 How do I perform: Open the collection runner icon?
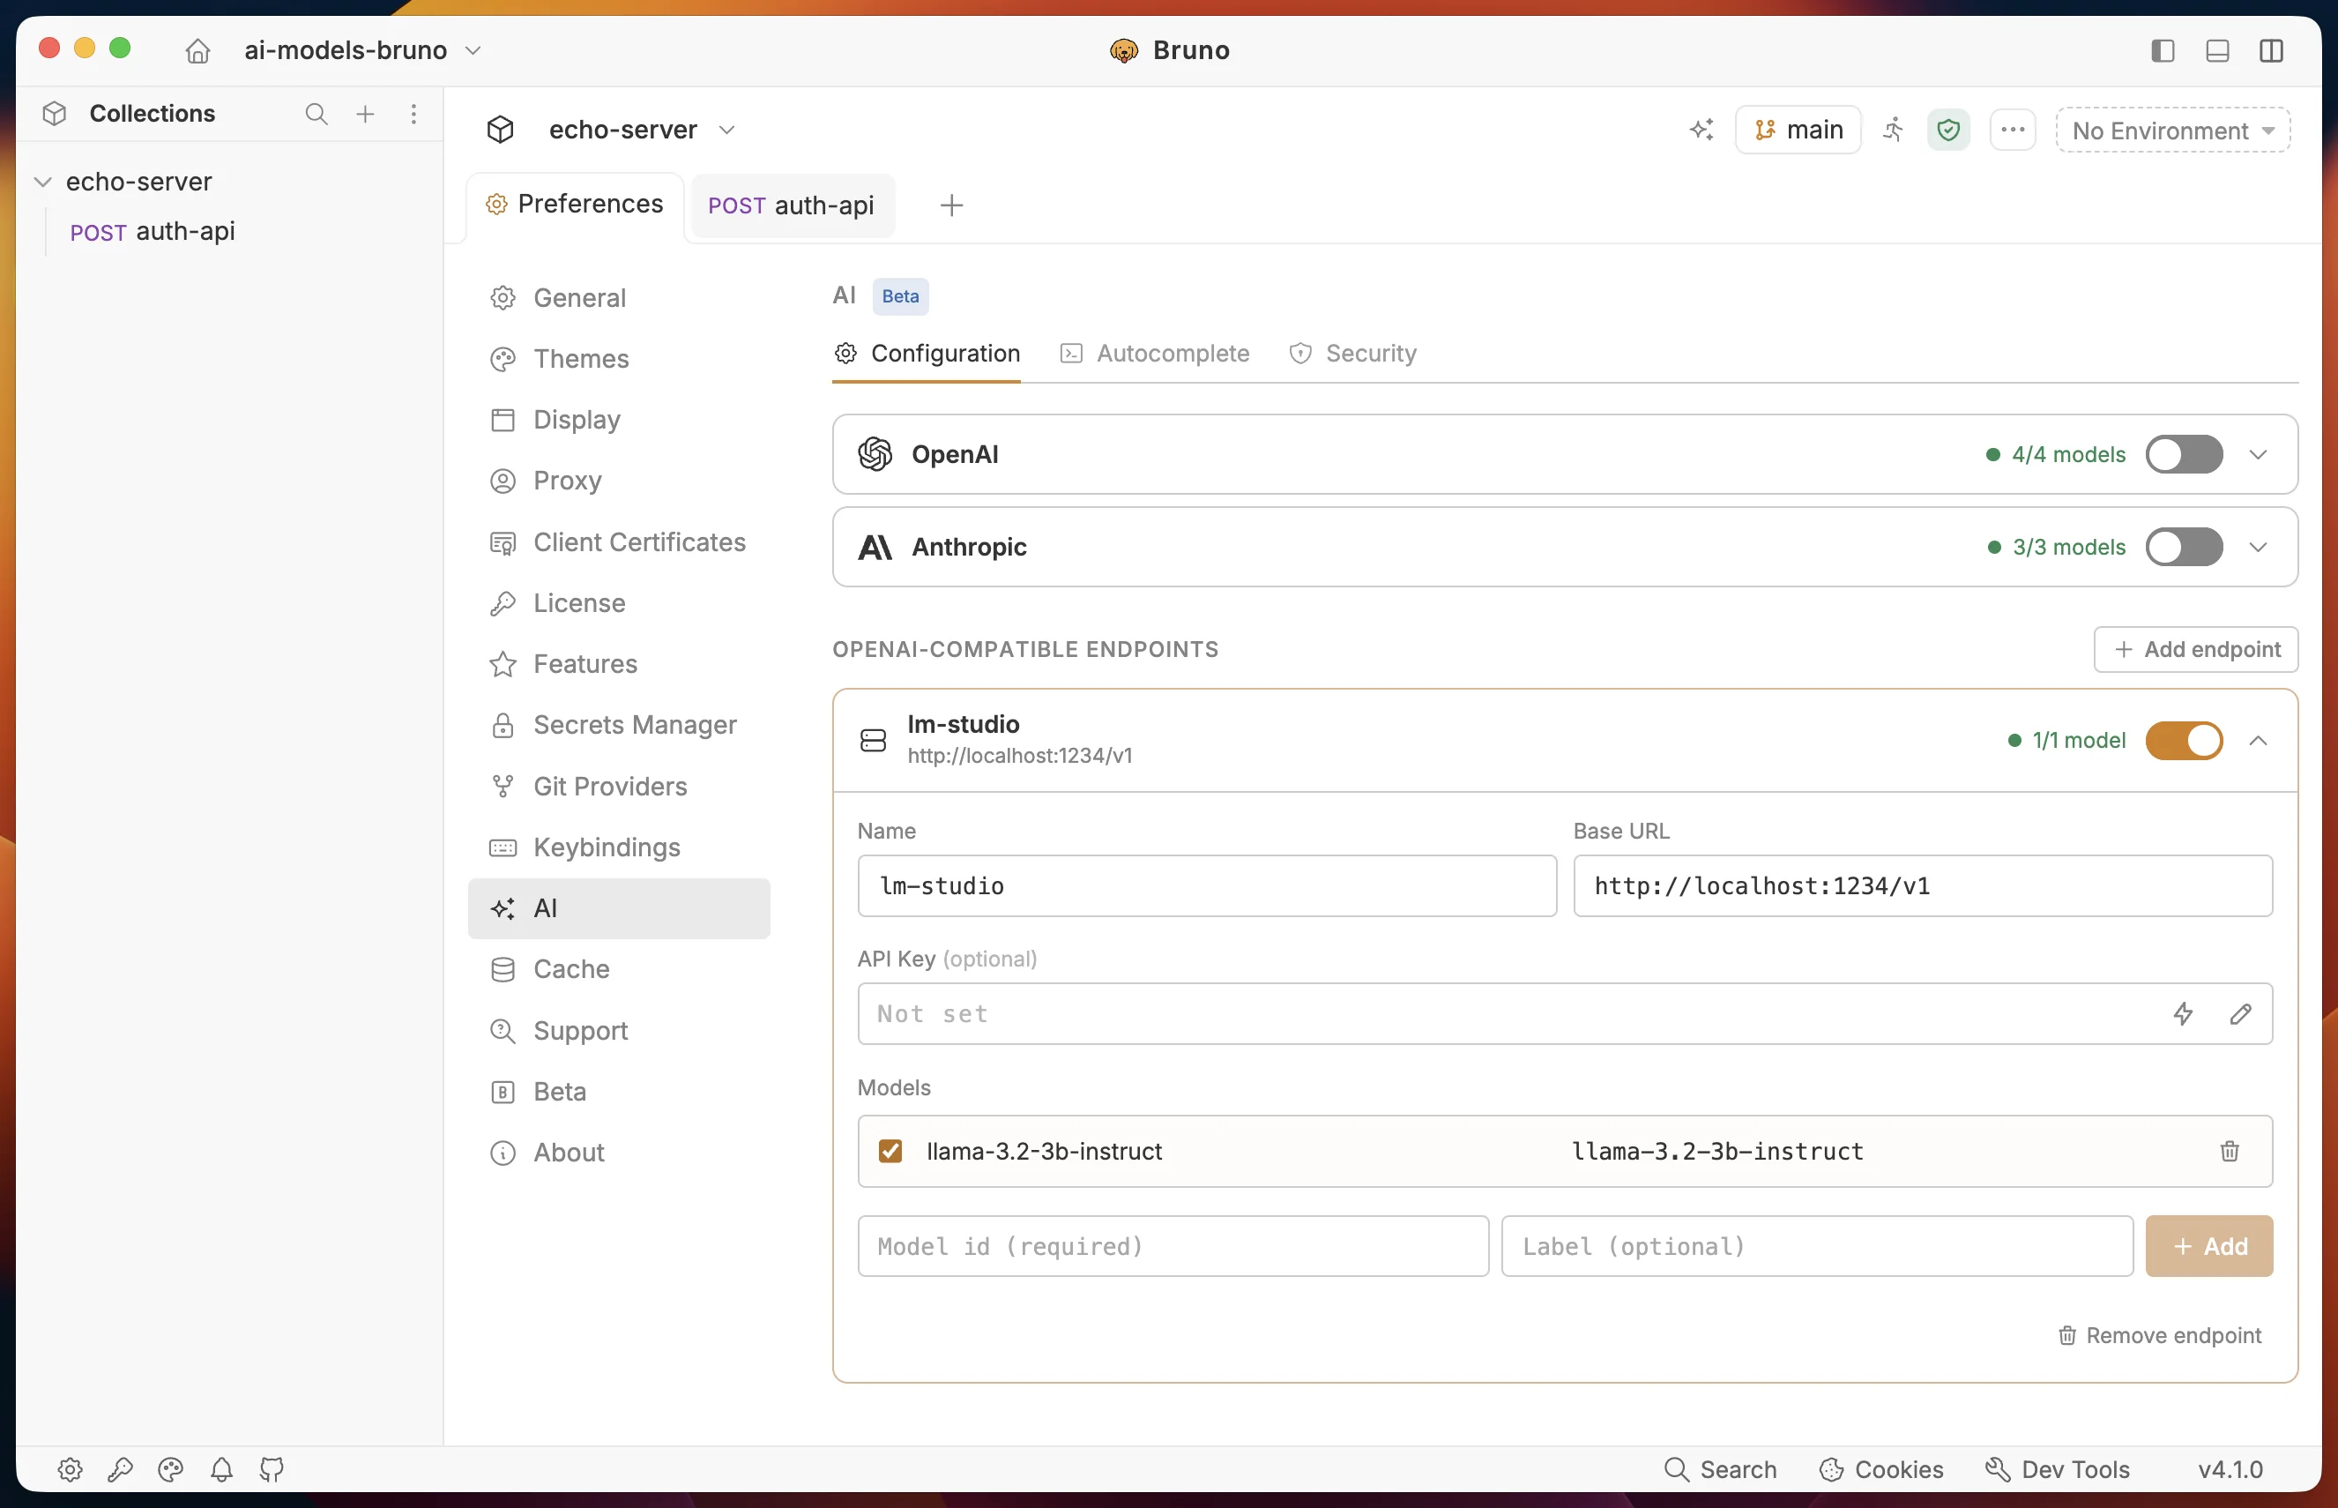pos(1894,130)
